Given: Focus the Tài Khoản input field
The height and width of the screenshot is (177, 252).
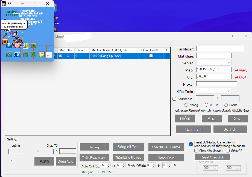Looking at the screenshot, I should coord(220,49).
